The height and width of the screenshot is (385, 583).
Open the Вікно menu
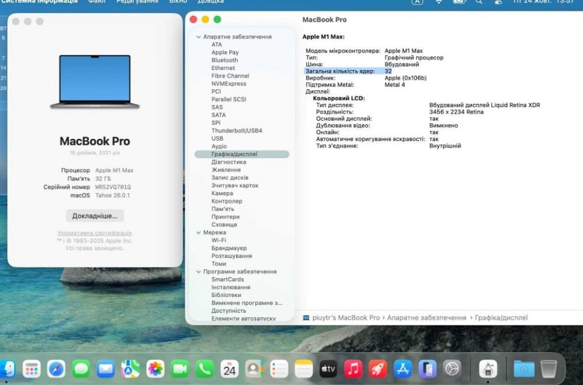tap(178, 2)
